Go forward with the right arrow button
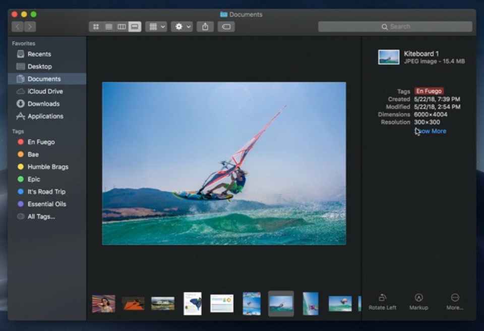The width and height of the screenshot is (484, 331). 30,27
